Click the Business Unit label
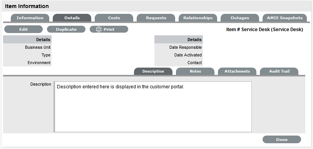Image resolution: width=313 pixels, height=149 pixels. pos(38,47)
